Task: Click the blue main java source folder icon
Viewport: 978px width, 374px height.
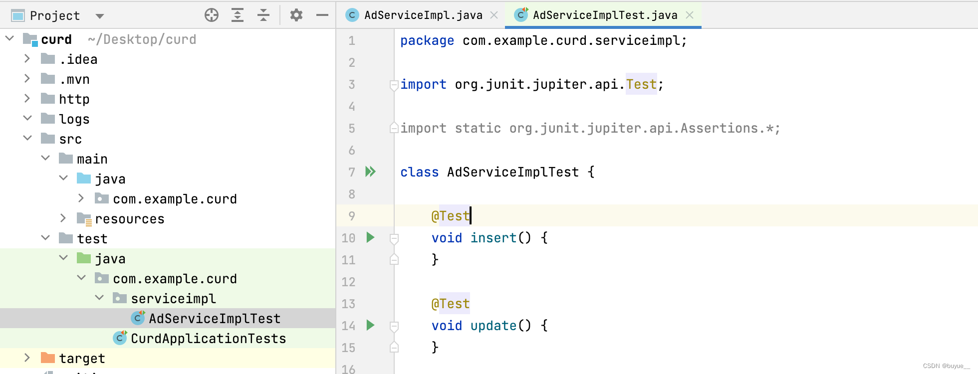Action: (84, 178)
